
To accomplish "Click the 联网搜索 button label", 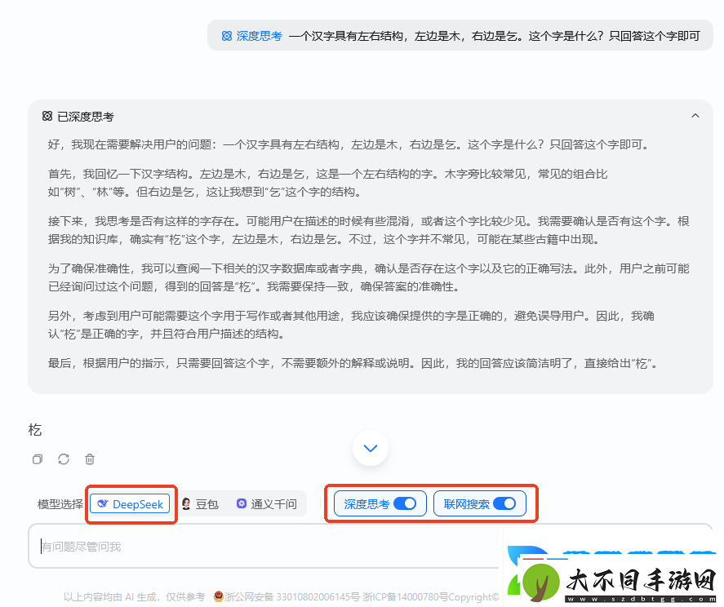I will (x=466, y=504).
